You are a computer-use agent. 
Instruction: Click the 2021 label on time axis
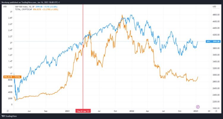[67, 111]
